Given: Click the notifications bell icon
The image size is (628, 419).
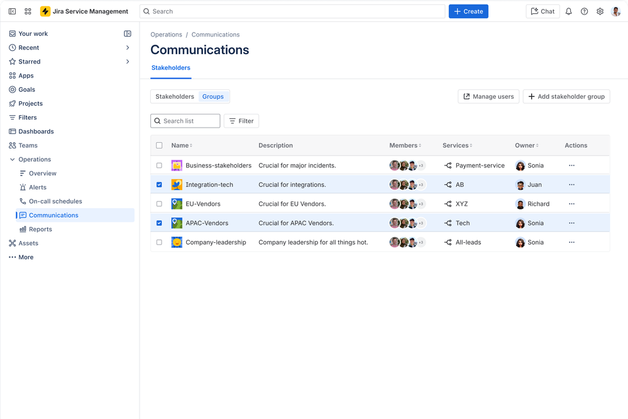Looking at the screenshot, I should click(568, 11).
